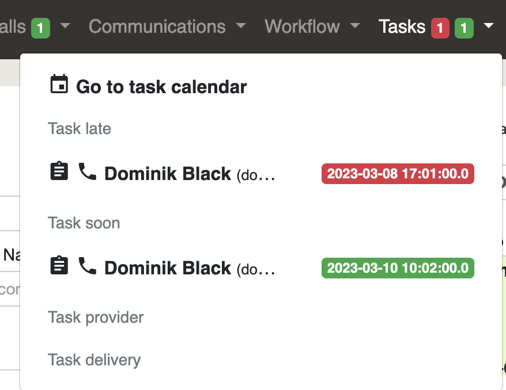Click clipboard icon of soon task

pos(59,265)
